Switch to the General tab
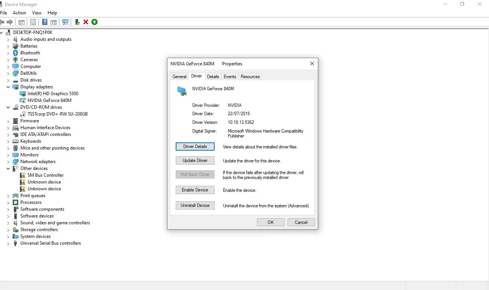 point(180,77)
